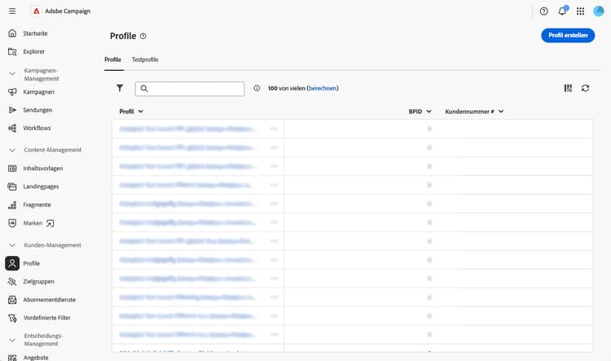Open the filter funnel icon
Viewport: 611px width, 361px height.
click(x=120, y=88)
